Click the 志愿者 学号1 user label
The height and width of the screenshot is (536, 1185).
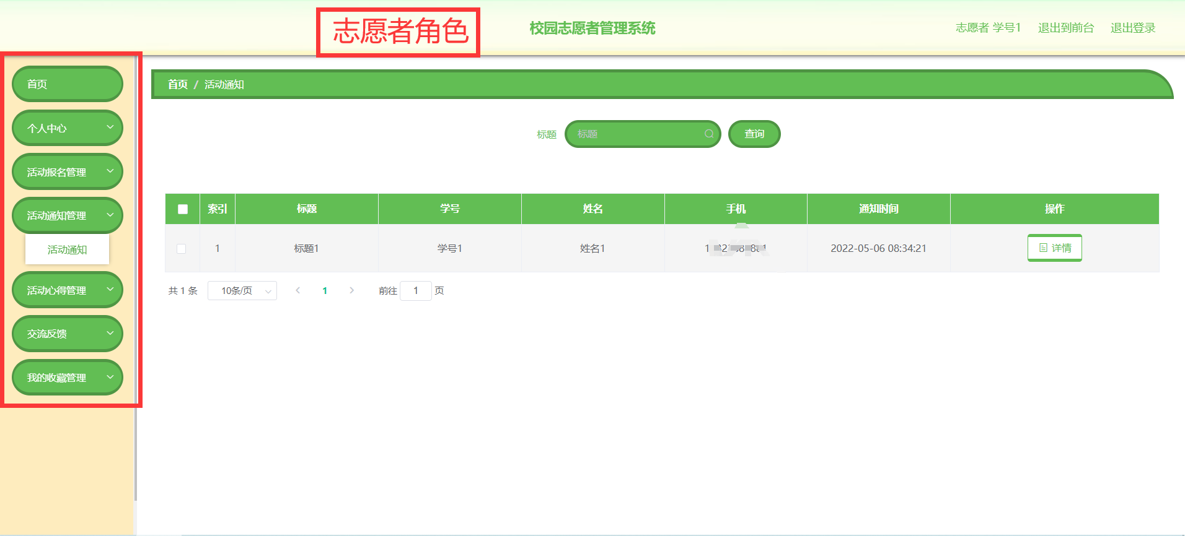[x=988, y=28]
